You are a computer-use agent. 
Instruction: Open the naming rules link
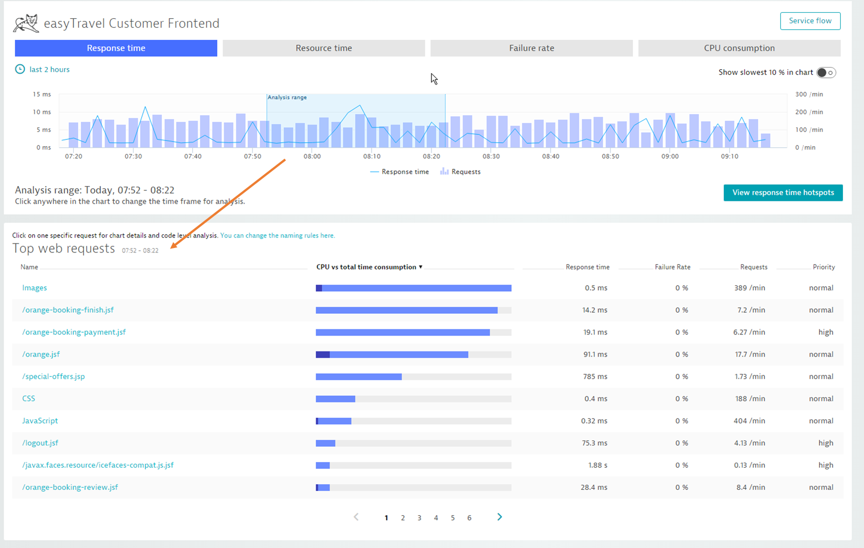pos(277,235)
